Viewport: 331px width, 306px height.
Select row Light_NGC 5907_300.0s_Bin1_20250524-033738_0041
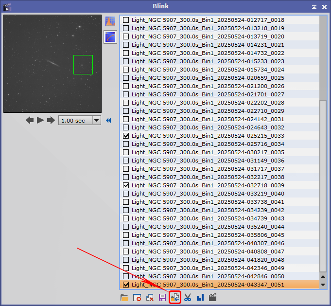(220, 202)
